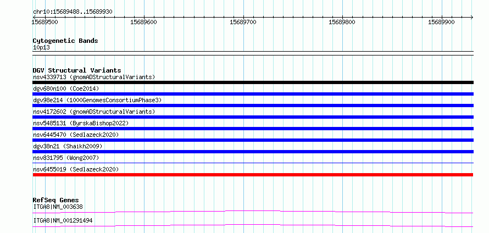Click the ITGA8|NM_001291494 gene track line

[253, 225]
